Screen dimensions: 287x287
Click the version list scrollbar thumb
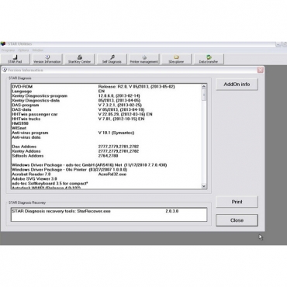click(204, 95)
